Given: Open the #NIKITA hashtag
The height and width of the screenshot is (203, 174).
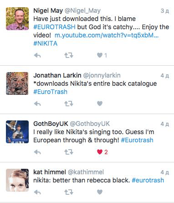Looking at the screenshot, I should [x=46, y=43].
